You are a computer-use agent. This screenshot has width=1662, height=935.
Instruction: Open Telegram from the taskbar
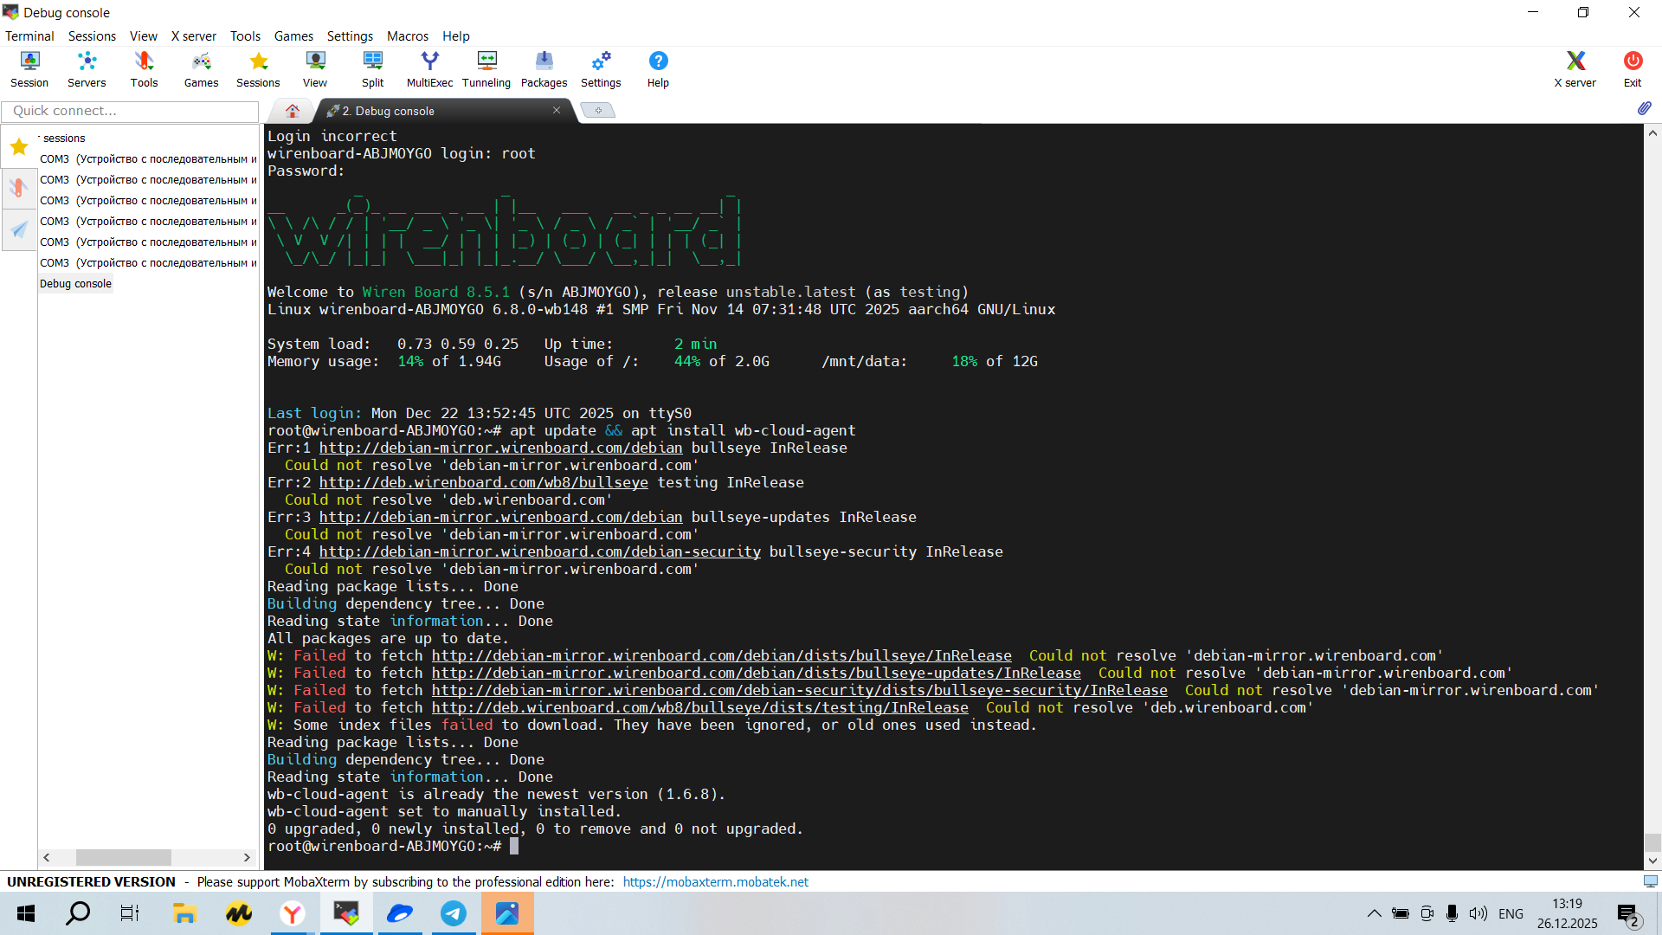point(454,913)
